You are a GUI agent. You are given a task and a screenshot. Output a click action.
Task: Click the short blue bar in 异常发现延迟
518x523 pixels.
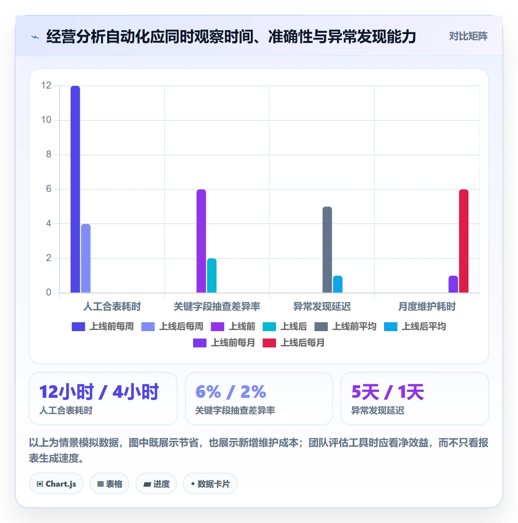click(x=338, y=284)
